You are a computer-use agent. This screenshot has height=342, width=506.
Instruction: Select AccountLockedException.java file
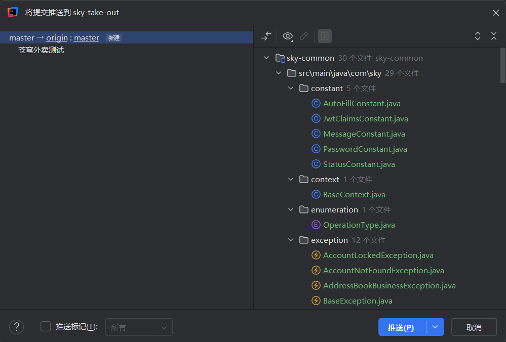[378, 255]
